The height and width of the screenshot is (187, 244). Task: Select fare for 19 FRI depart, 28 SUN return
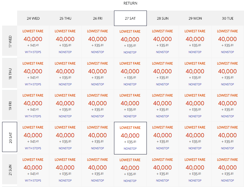click(163, 103)
